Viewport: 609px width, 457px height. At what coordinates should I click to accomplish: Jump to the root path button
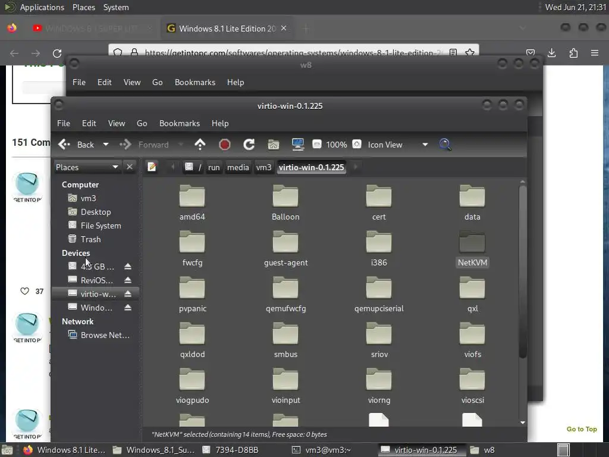click(193, 167)
